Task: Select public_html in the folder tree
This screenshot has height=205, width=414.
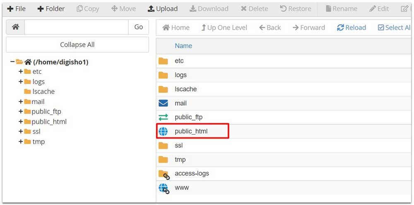Action: pyautogui.click(x=49, y=122)
